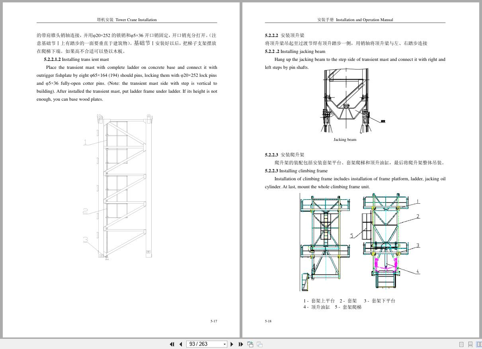Go to the first page
Viewport: 482px width, 349px height.
[x=172, y=344]
